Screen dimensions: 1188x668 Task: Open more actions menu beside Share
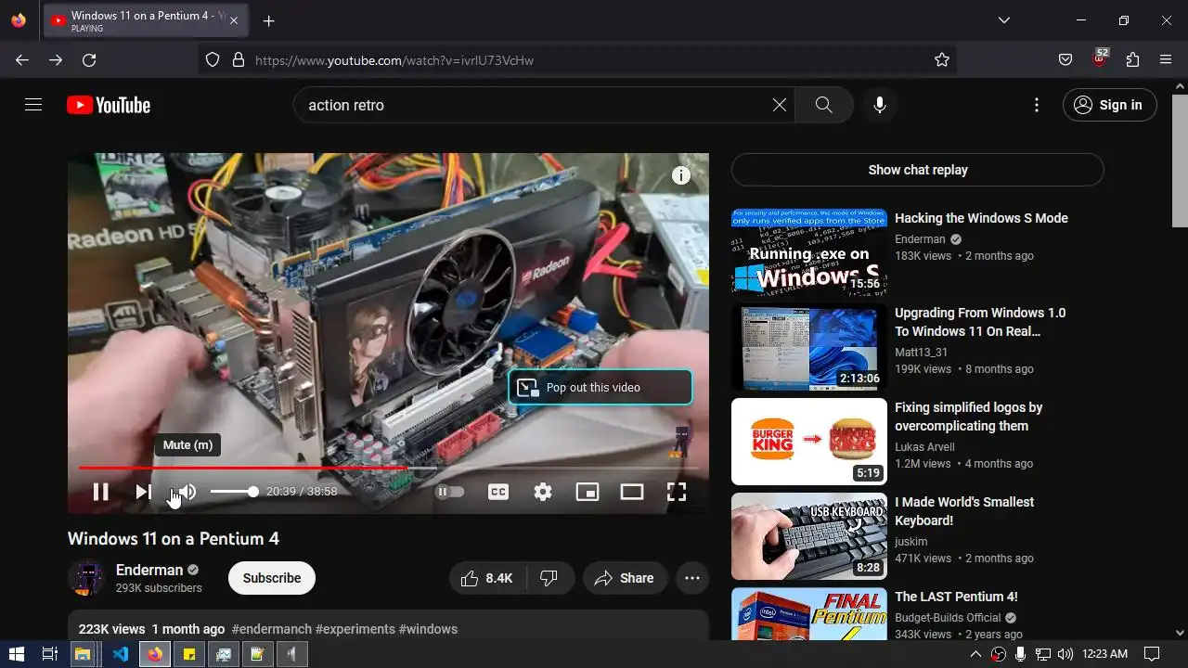pos(692,578)
